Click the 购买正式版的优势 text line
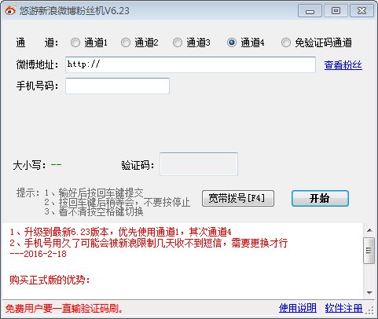This screenshot has width=378, height=319. coord(50,280)
